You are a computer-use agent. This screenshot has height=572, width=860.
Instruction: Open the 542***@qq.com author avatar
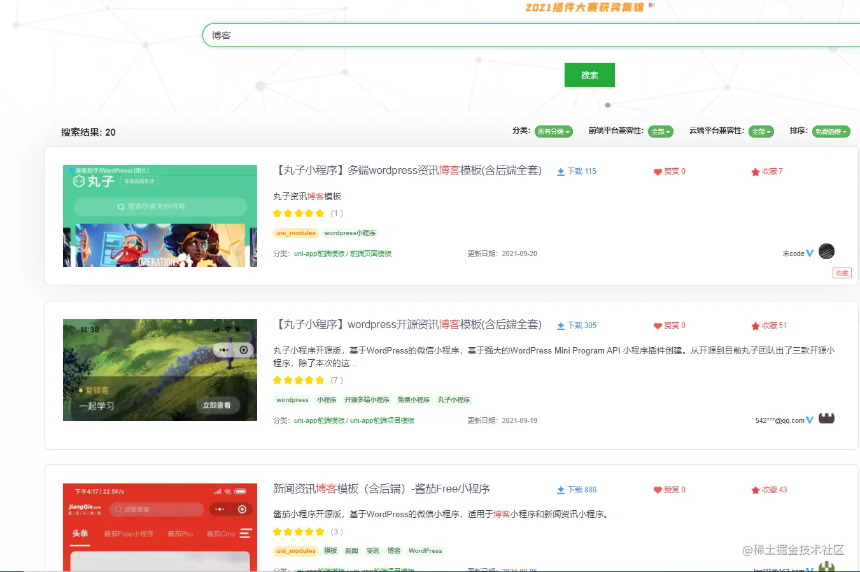[x=826, y=418]
